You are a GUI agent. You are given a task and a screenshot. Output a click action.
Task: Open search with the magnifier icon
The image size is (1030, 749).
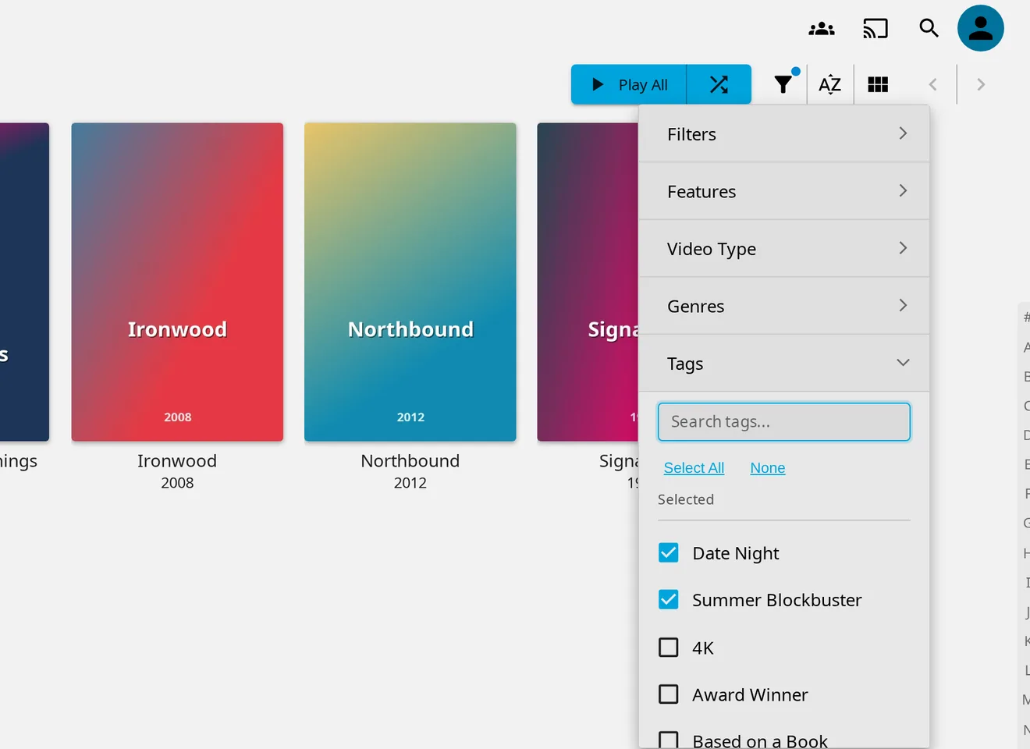(x=929, y=28)
